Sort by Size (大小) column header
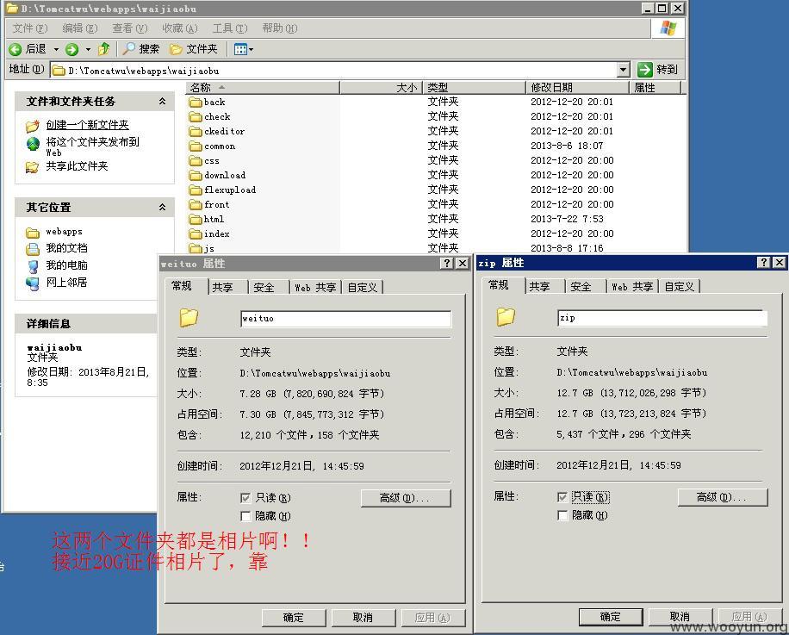Viewport: 789px width, 635px height. [381, 88]
